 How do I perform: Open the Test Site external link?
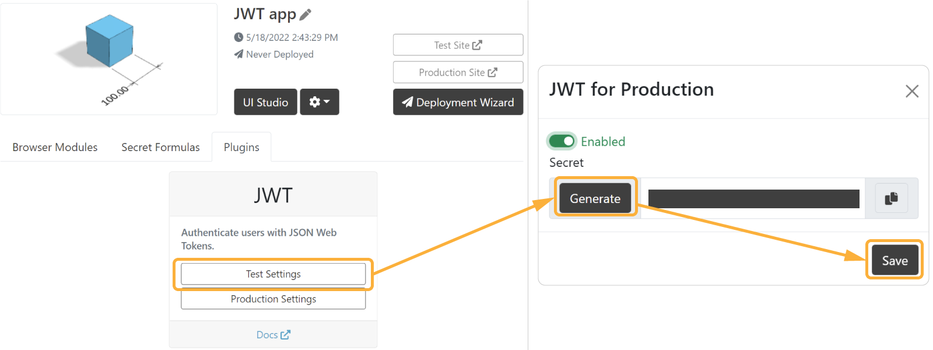(x=458, y=45)
